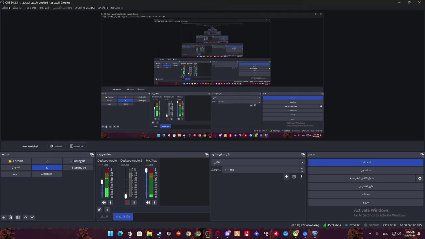Open Epic Games launcher in taskbar
This screenshot has width=425, height=239.
tap(169, 234)
